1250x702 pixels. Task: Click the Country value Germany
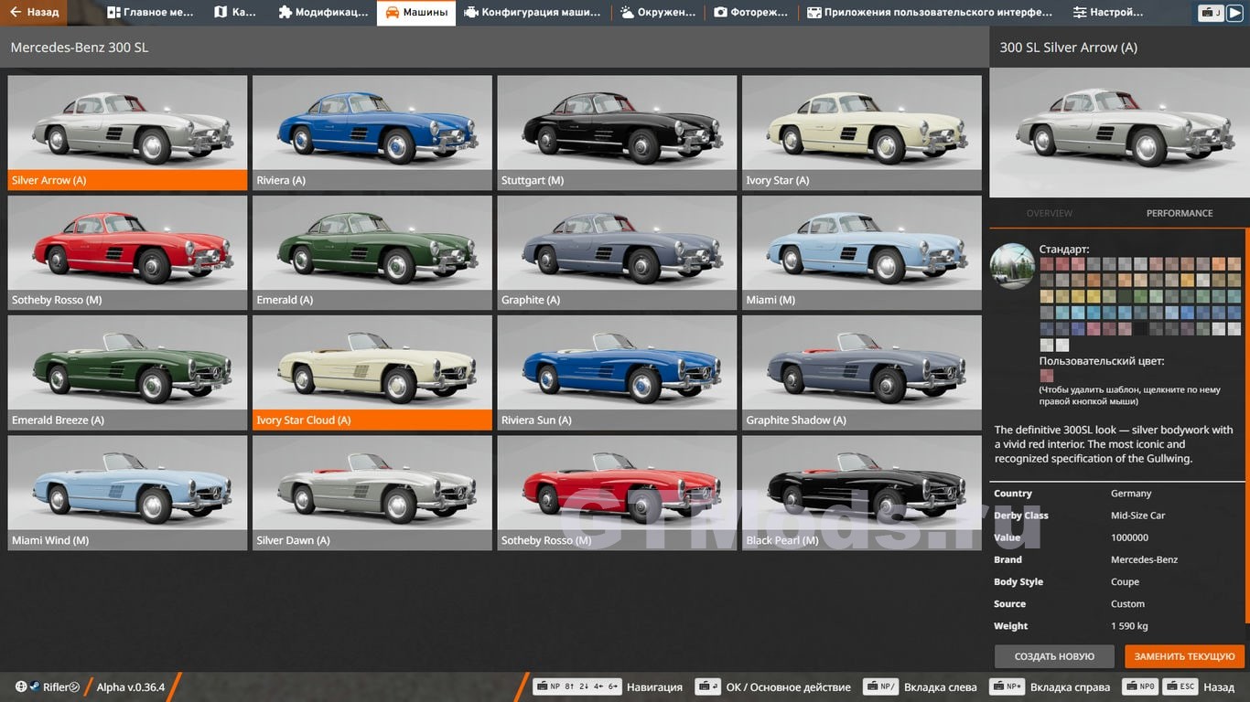[x=1131, y=494]
